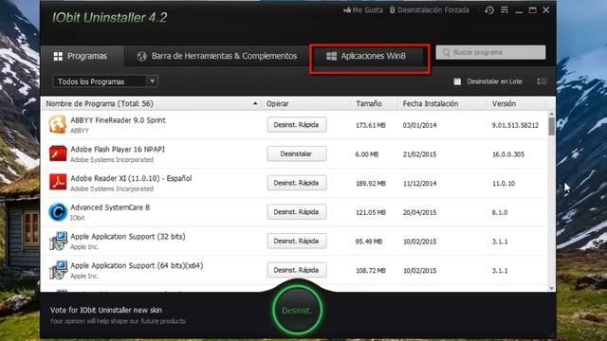Click Desinst. Rápida for ABBYY FineReader
Image resolution: width=607 pixels, height=341 pixels.
click(x=296, y=125)
